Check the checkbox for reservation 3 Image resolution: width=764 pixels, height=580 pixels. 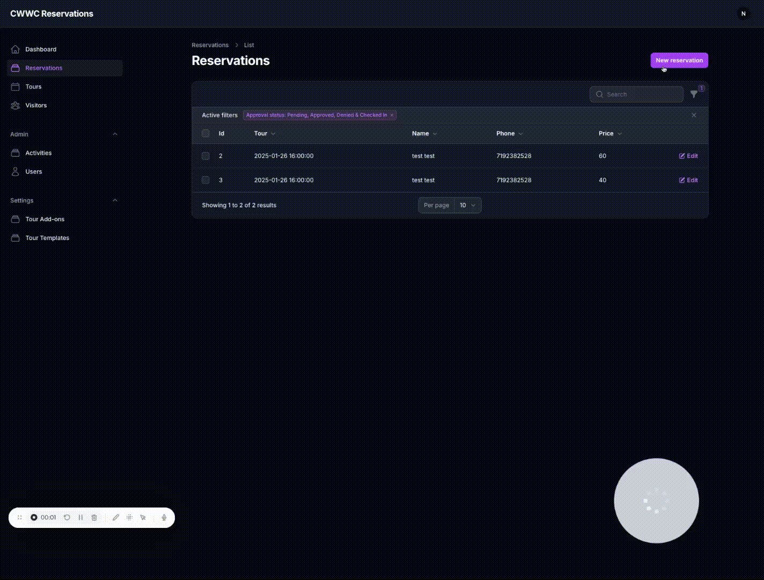click(x=205, y=180)
